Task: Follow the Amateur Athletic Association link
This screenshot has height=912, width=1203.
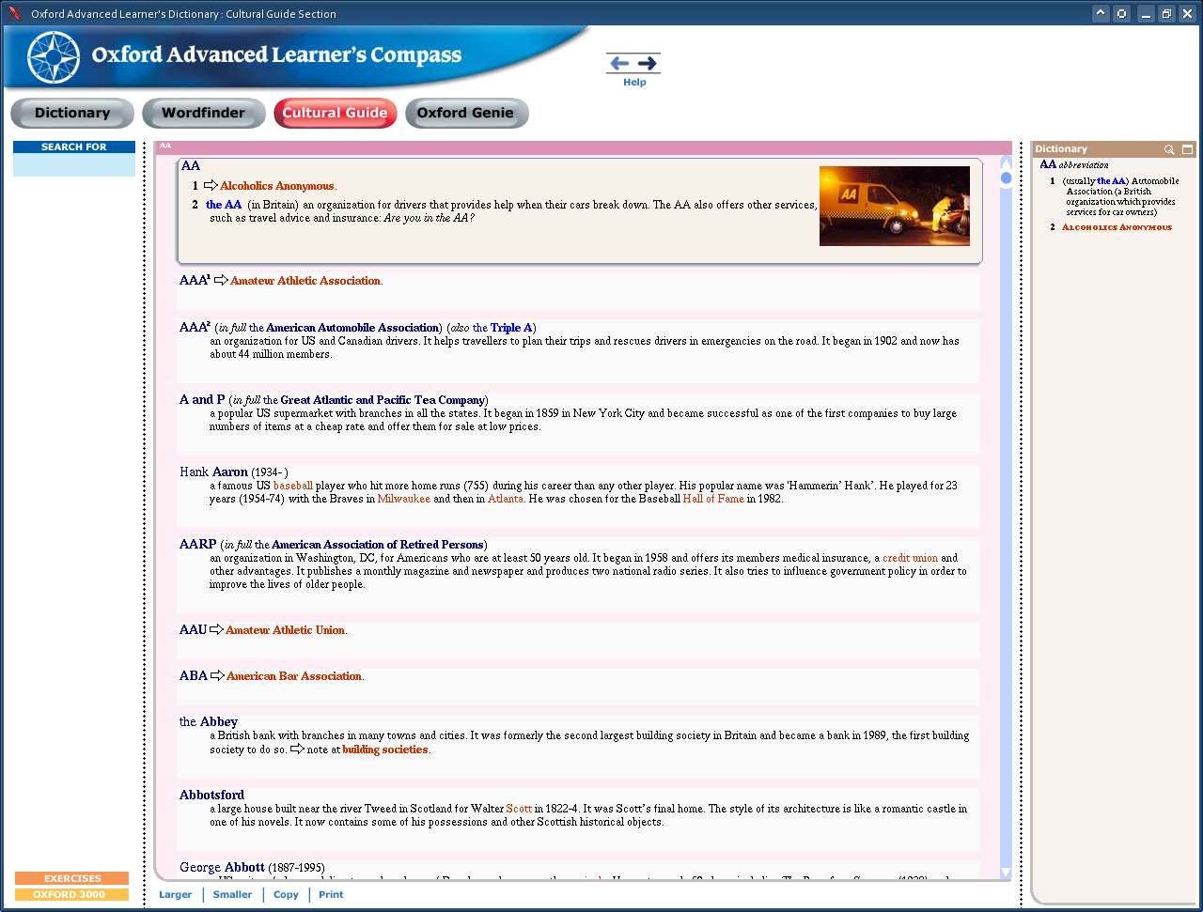Action: [305, 281]
